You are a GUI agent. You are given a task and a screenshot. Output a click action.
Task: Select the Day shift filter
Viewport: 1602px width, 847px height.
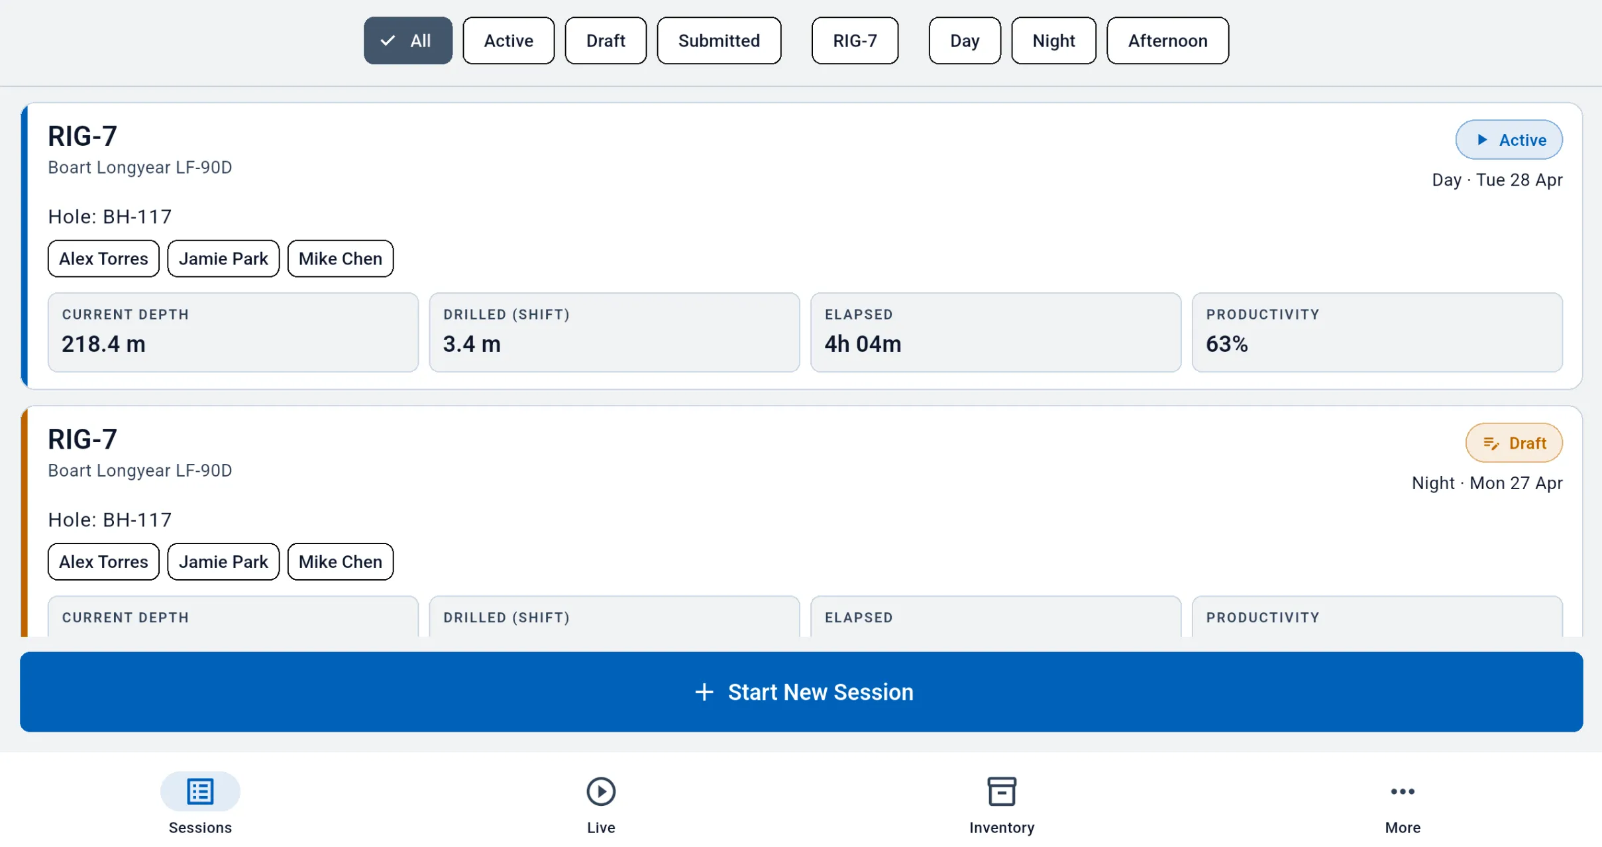pyautogui.click(x=965, y=41)
